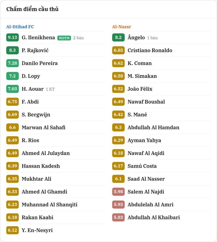Open the Al-Ittihad FC team link
The image size is (217, 242).
[20, 27]
